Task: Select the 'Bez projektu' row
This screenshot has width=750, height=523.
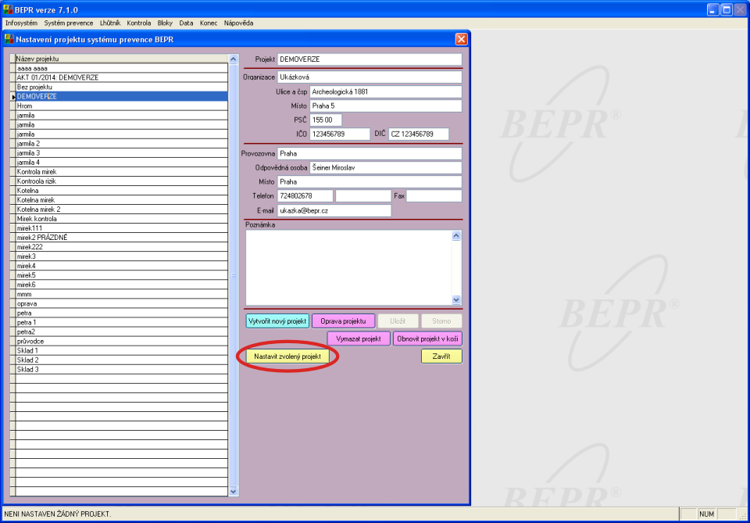Action: [x=122, y=87]
